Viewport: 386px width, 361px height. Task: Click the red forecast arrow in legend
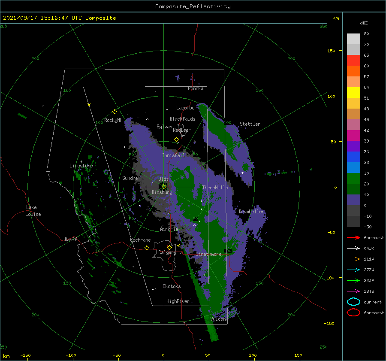(353, 237)
